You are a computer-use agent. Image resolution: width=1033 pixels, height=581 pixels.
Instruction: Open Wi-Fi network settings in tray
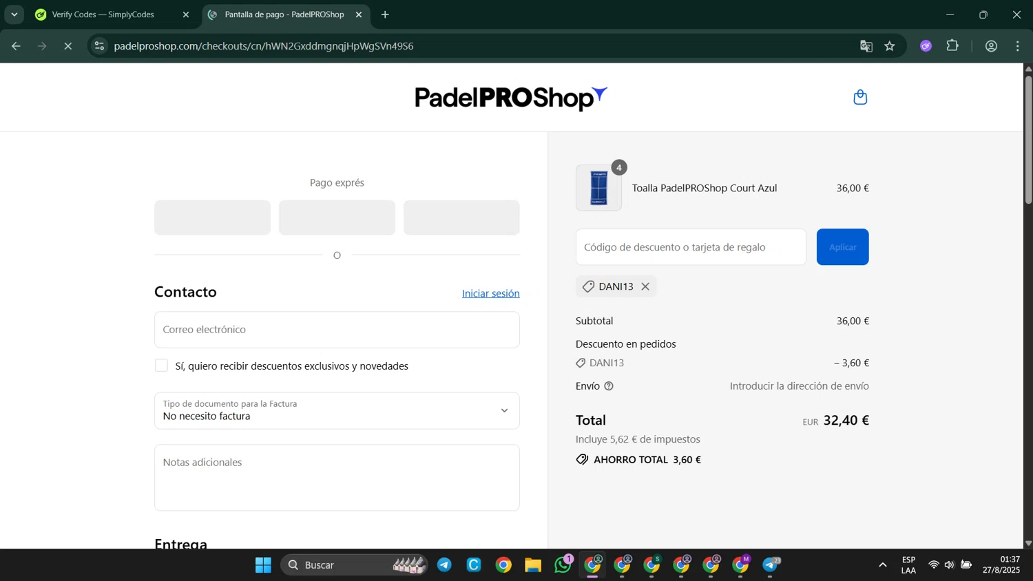934,565
